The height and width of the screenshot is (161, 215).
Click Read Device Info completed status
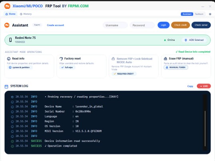pos(193,52)
